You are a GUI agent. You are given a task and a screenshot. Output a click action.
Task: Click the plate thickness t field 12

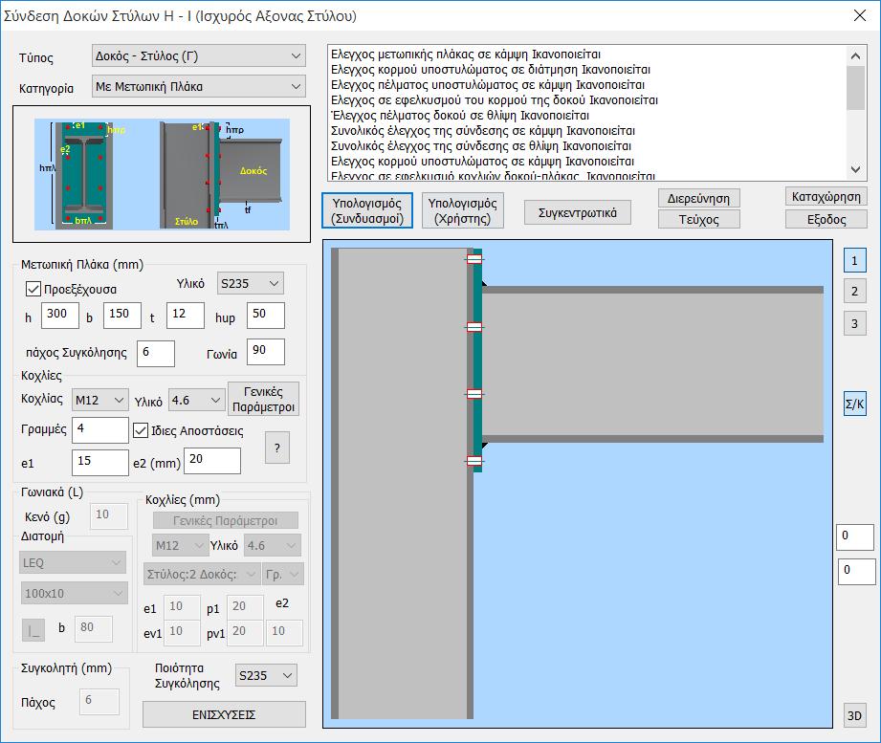[x=186, y=315]
